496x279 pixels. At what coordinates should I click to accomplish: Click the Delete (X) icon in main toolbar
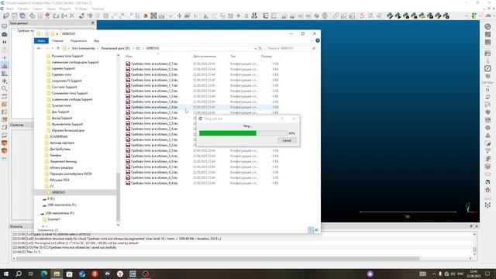72,15
